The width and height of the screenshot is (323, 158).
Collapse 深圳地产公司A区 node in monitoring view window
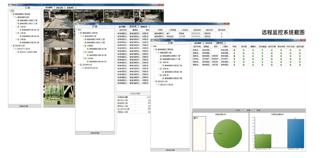click(x=14, y=49)
